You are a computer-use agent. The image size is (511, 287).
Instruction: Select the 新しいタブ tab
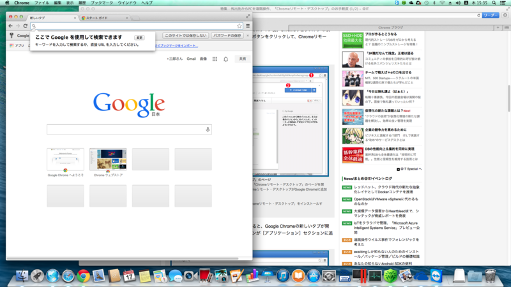52,18
